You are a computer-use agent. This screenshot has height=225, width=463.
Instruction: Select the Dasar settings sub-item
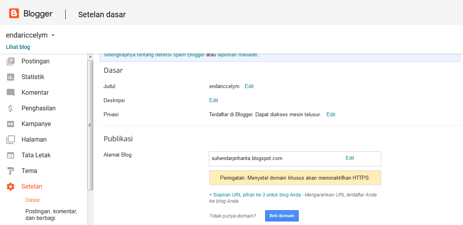[33, 200]
